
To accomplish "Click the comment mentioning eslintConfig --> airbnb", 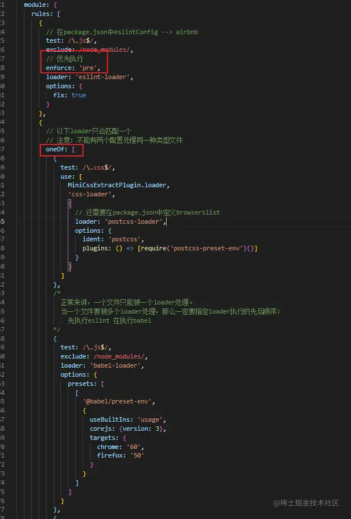I will pyautogui.click(x=122, y=32).
